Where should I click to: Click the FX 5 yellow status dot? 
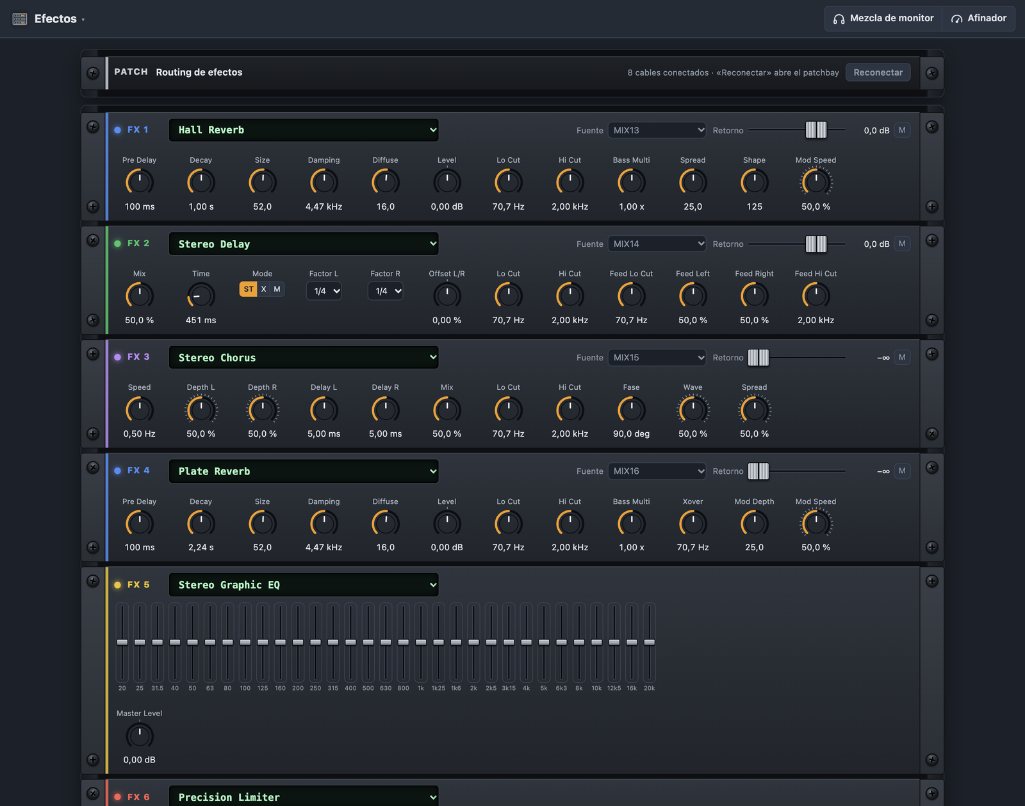pos(117,585)
